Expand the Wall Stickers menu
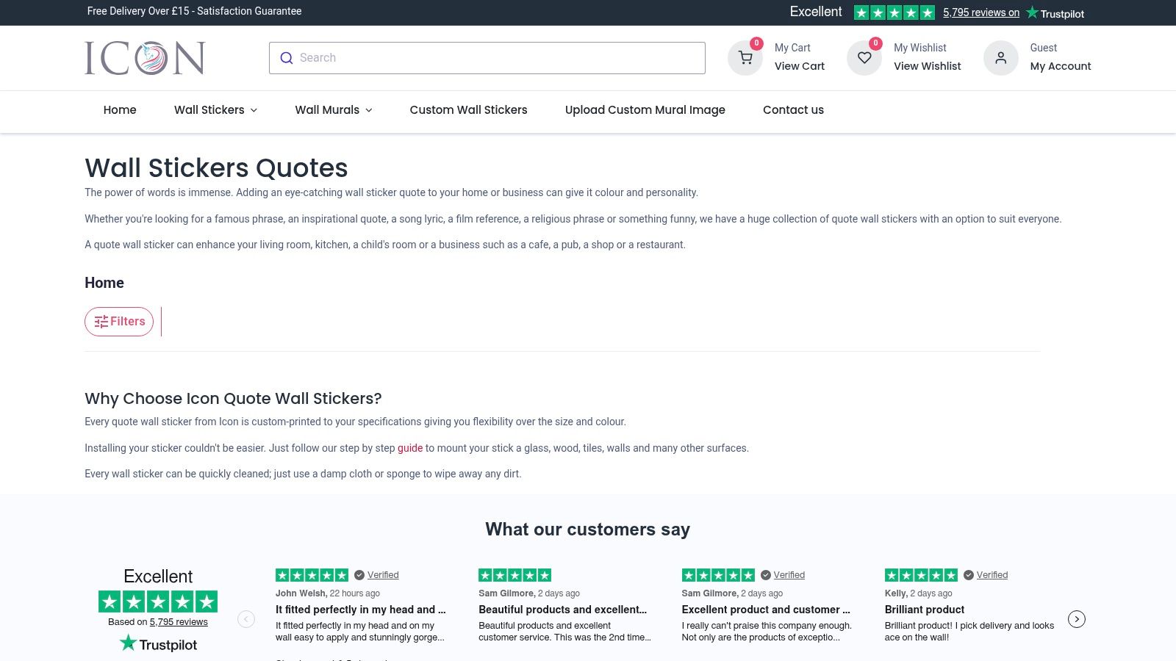1176x661 pixels. (x=216, y=110)
